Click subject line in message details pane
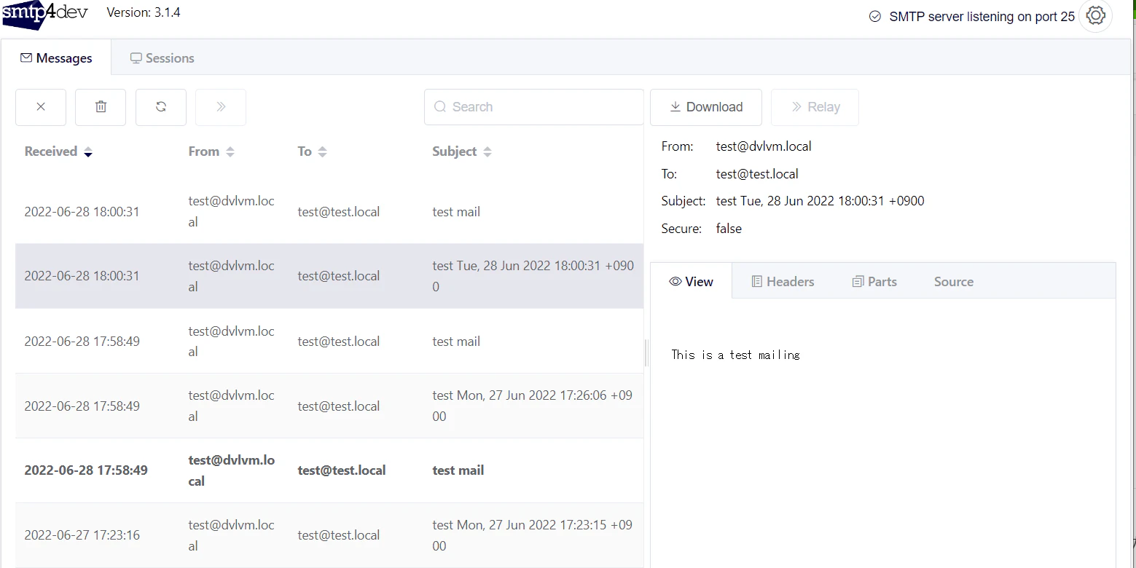 [820, 201]
